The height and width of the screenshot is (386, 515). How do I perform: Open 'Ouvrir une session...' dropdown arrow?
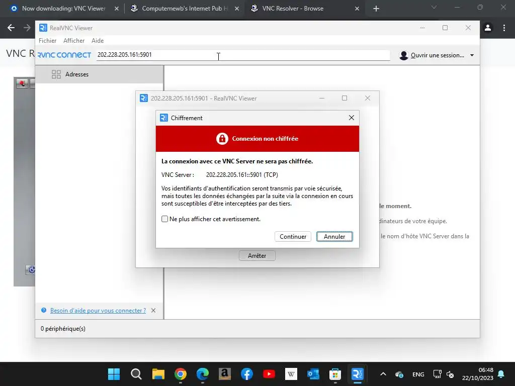(472, 55)
